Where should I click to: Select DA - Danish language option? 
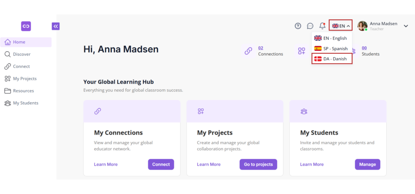pyautogui.click(x=332, y=59)
